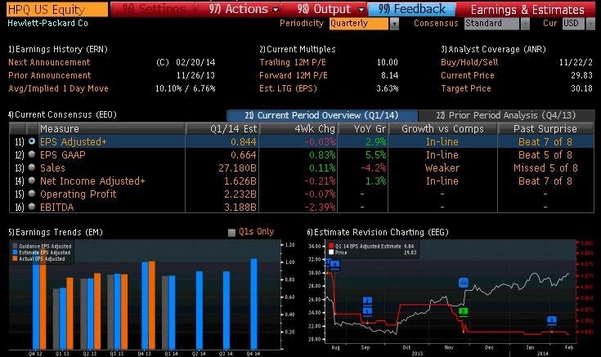Click the Growth vs Comps column header

pyautogui.click(x=442, y=129)
